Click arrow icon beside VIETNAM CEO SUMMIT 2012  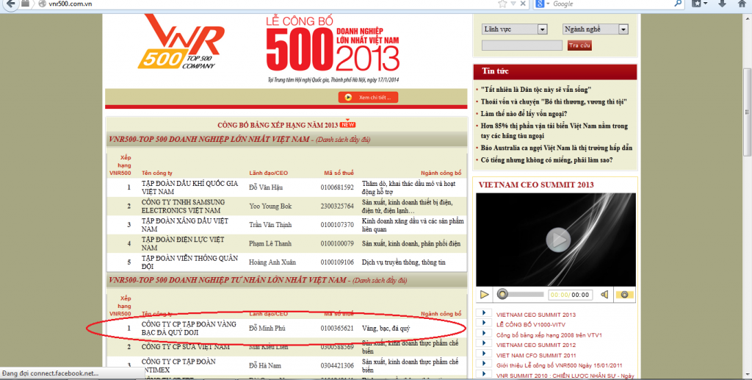(x=484, y=343)
